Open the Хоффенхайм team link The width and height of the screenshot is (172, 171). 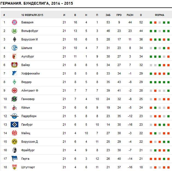point(30,73)
